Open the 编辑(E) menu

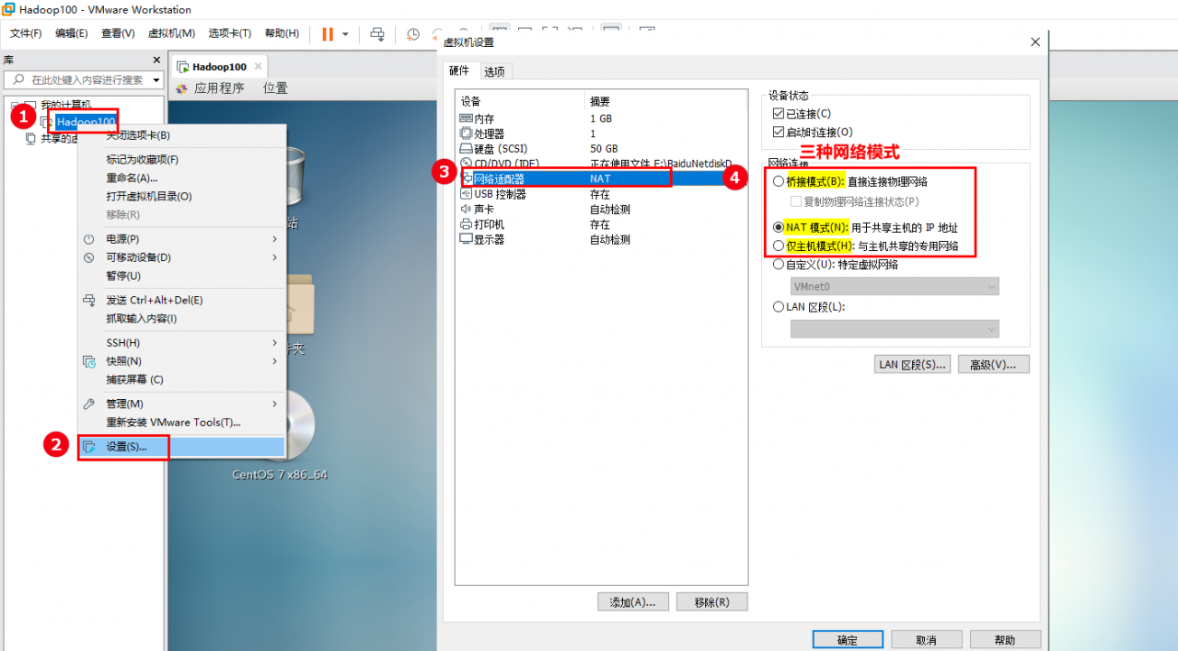[72, 34]
